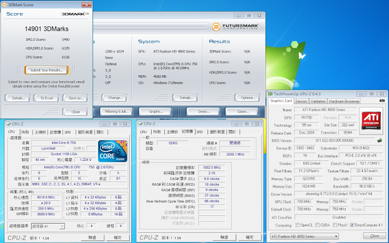Export score To Excel

pos(46,98)
